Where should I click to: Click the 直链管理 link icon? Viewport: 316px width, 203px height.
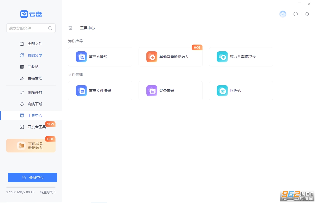coord(22,78)
